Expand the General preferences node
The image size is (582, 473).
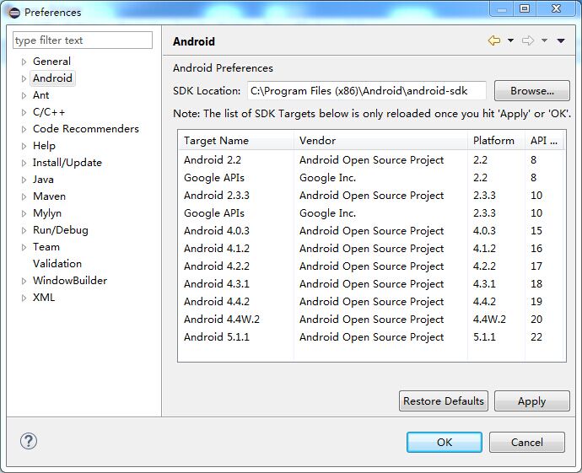coord(24,62)
